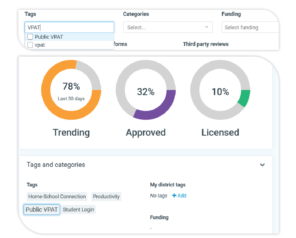296x238 pixels.
Task: Click the Home-School Connection tag
Action: (x=57, y=196)
